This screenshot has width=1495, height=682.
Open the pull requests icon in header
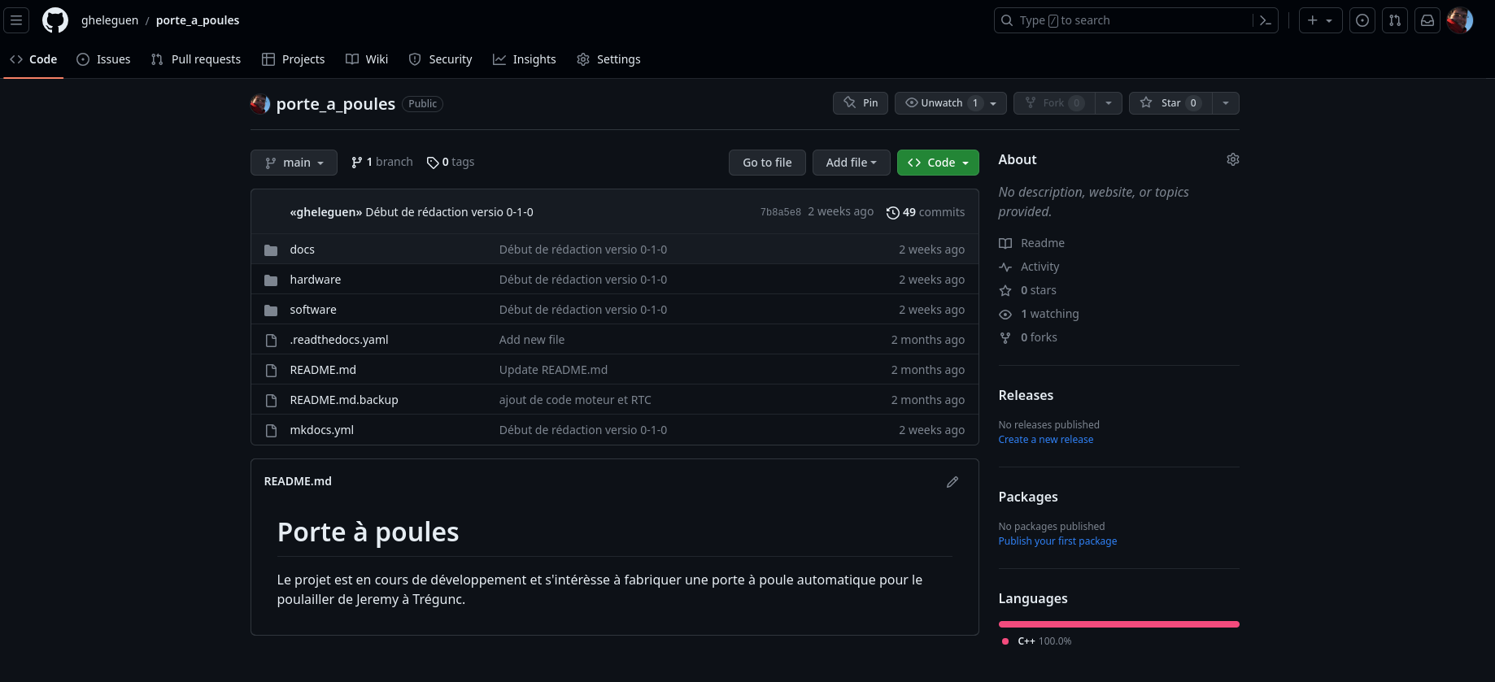(x=1395, y=20)
